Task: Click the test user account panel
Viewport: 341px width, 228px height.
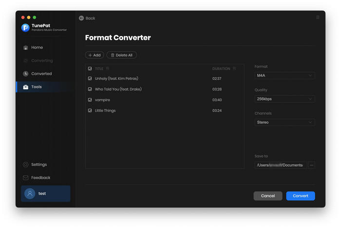Action: (x=46, y=193)
